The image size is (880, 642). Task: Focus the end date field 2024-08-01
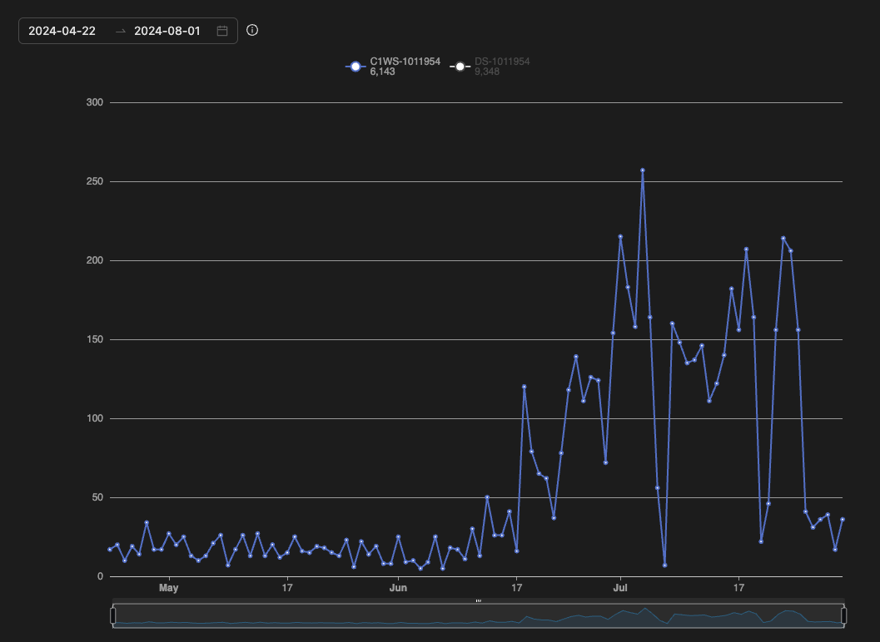coord(167,31)
